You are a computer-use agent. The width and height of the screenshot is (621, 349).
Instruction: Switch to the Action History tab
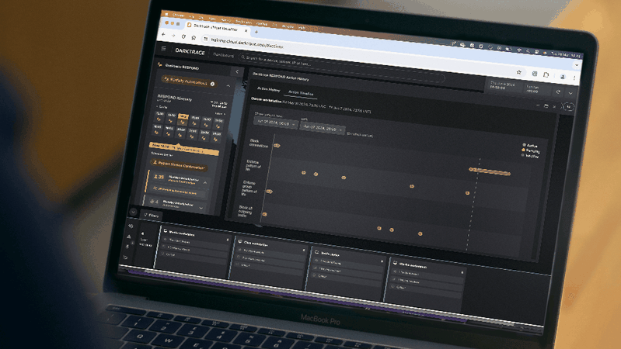tap(268, 89)
